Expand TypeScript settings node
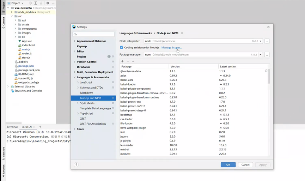 78,114
